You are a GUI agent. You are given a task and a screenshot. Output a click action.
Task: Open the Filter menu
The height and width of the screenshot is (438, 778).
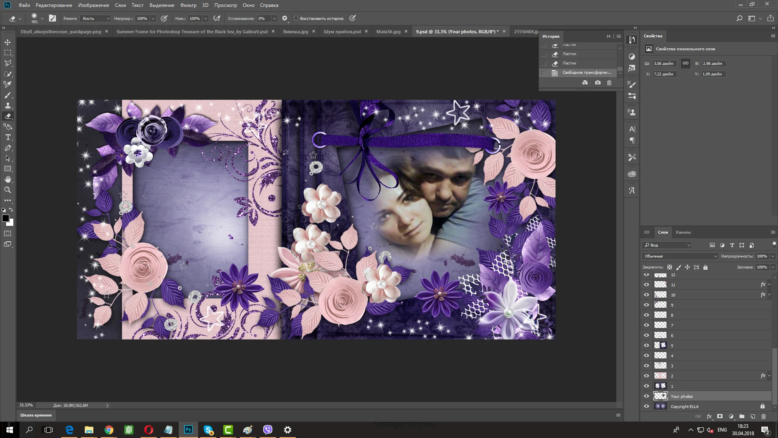pos(188,5)
